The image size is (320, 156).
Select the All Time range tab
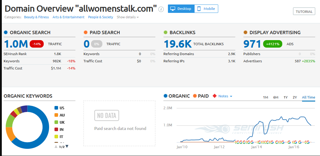[x=308, y=97]
